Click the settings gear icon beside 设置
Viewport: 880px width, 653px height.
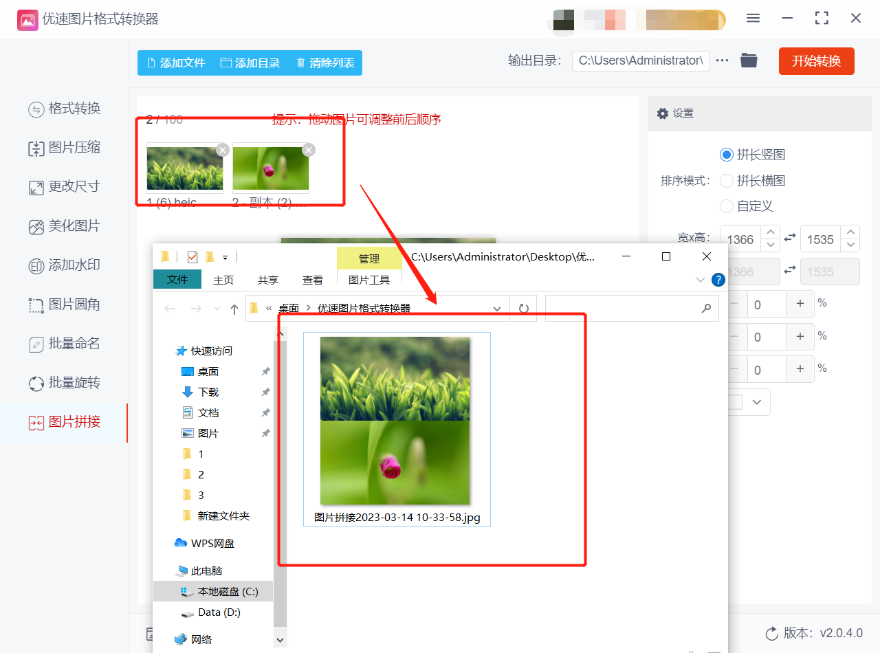[663, 113]
